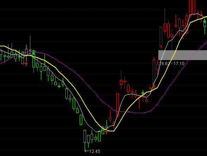This screenshot has width=207, height=156.
Task: Click the 16.62 - 17.10 range label
Action: (172, 64)
